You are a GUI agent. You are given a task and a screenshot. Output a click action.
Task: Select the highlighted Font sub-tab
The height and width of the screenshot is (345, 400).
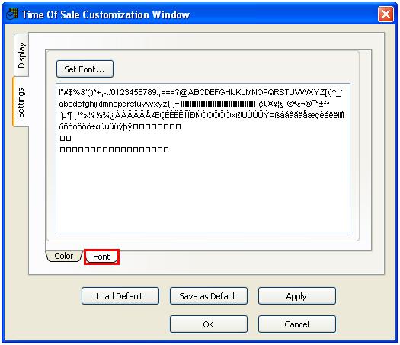[x=101, y=257]
